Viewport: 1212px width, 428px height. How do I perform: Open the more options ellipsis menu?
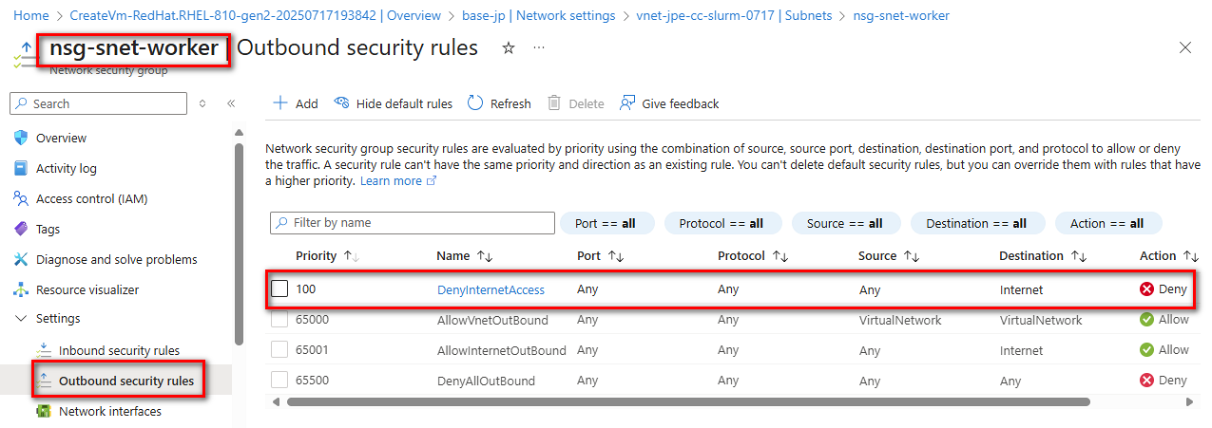click(539, 48)
